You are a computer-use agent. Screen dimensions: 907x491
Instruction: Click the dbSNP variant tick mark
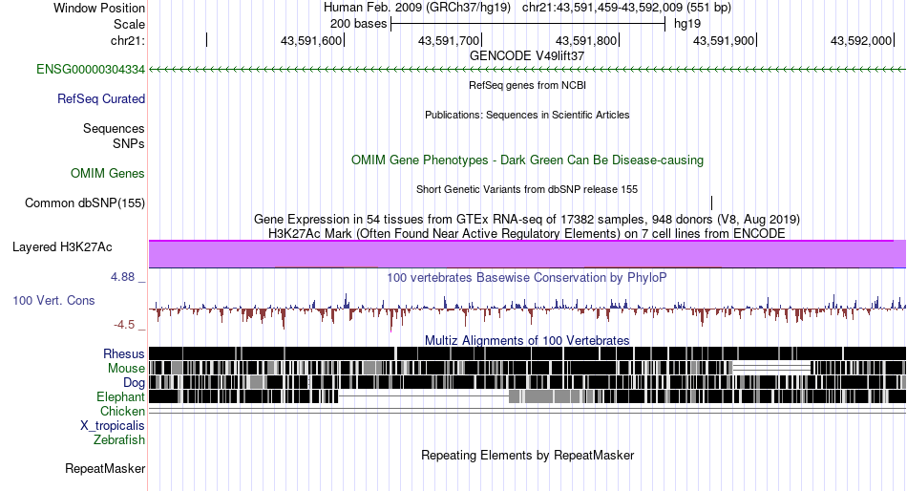[711, 203]
